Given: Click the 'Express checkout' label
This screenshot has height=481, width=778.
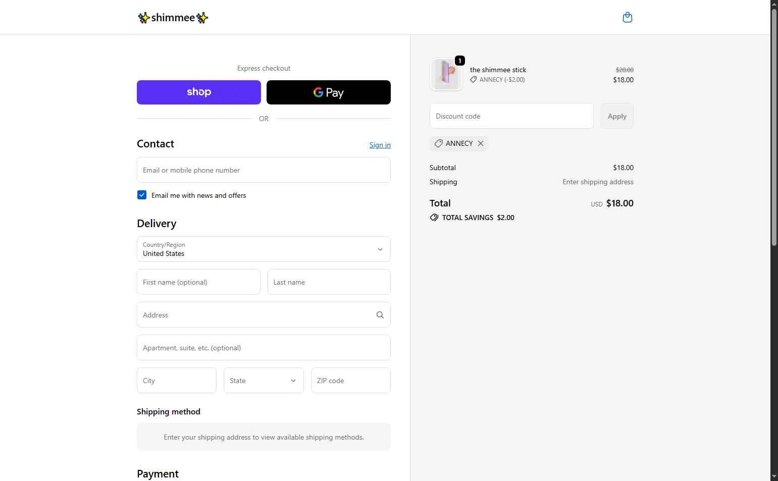Looking at the screenshot, I should tap(264, 68).
